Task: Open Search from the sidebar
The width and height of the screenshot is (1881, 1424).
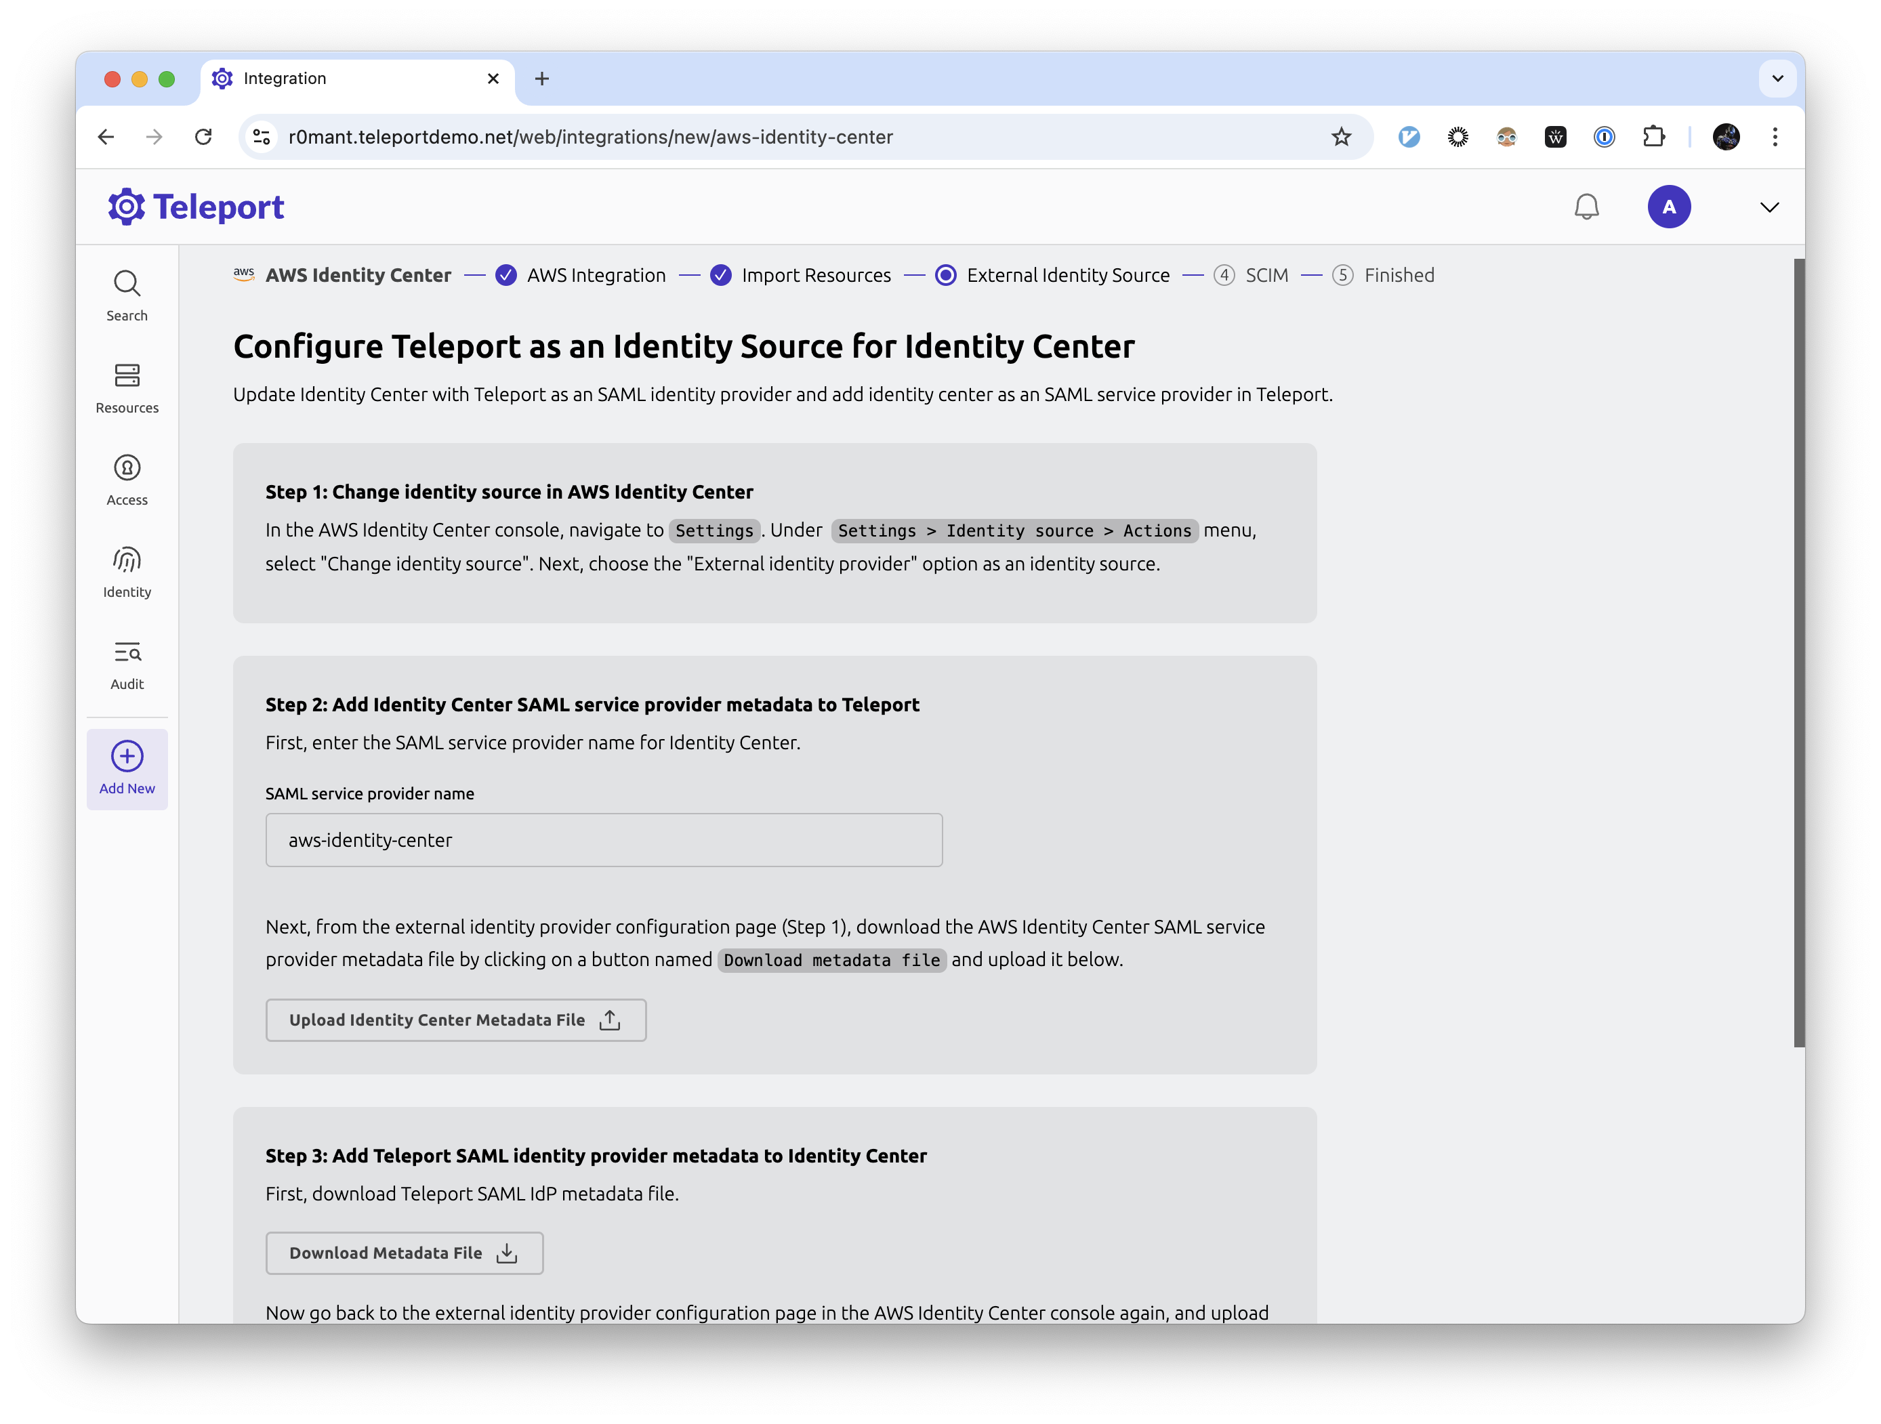Action: click(x=127, y=295)
